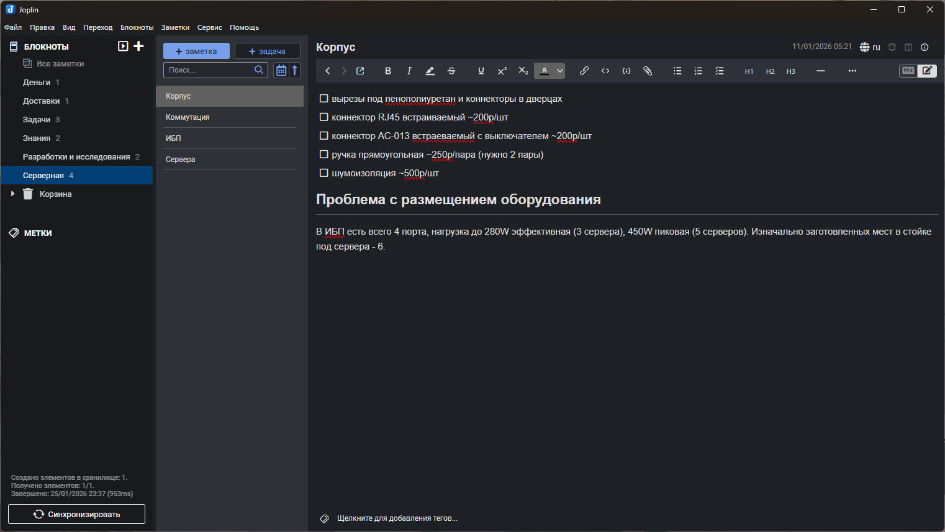Screen dimensions: 945x532
Task: Show note properties info icon
Action: click(x=925, y=47)
